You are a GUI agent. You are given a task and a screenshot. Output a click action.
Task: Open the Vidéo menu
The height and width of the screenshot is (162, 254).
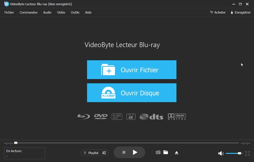coord(61,12)
